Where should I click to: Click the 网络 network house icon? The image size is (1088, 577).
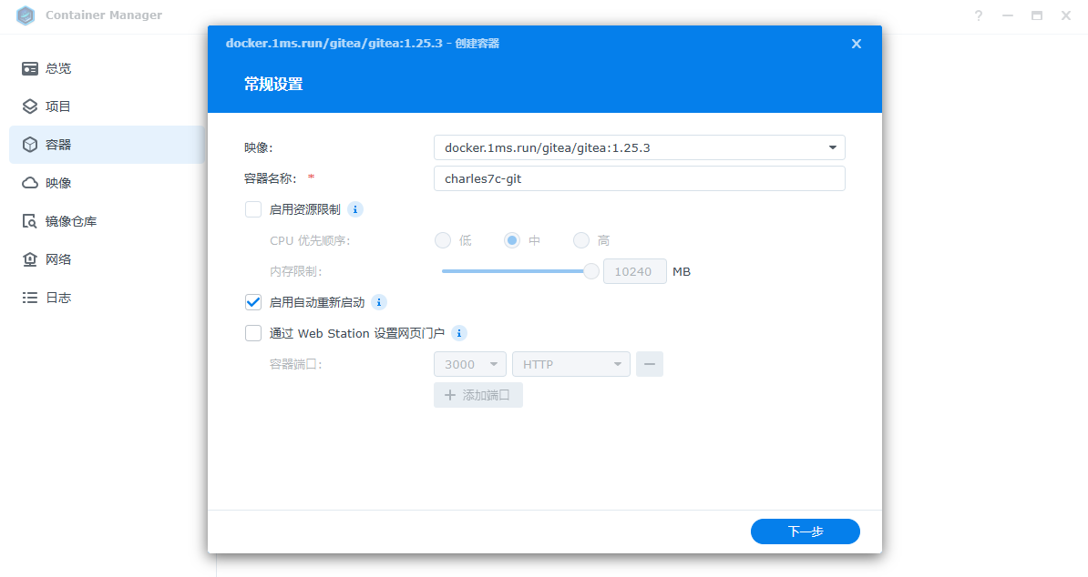[x=30, y=259]
